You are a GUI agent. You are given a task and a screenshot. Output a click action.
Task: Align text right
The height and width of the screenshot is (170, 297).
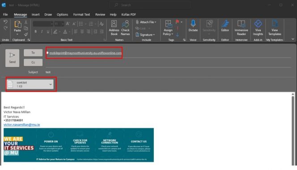[88, 31]
